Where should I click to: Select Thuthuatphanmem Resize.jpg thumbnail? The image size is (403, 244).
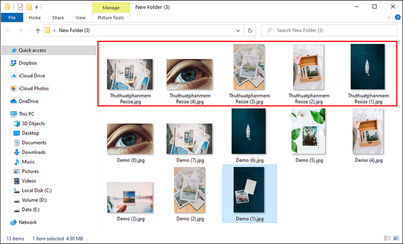point(130,74)
